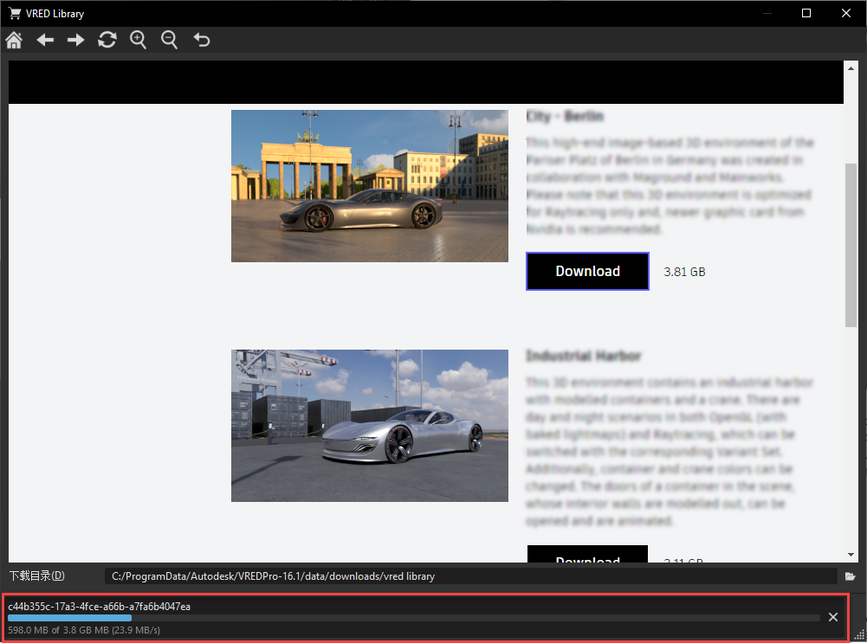Click the 下载目录(D) label
The width and height of the screenshot is (867, 643).
pos(37,576)
